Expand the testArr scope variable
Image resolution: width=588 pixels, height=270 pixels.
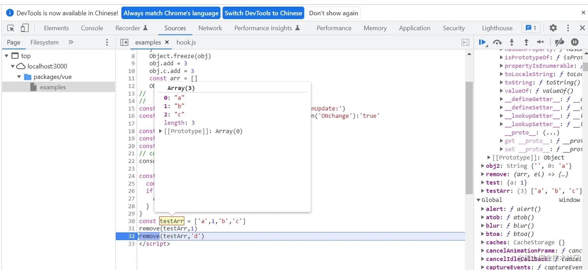[x=483, y=191]
